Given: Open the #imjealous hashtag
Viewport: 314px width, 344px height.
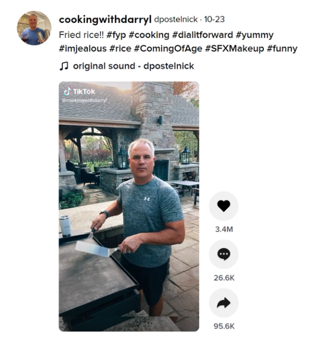Looking at the screenshot, I should pos(82,49).
